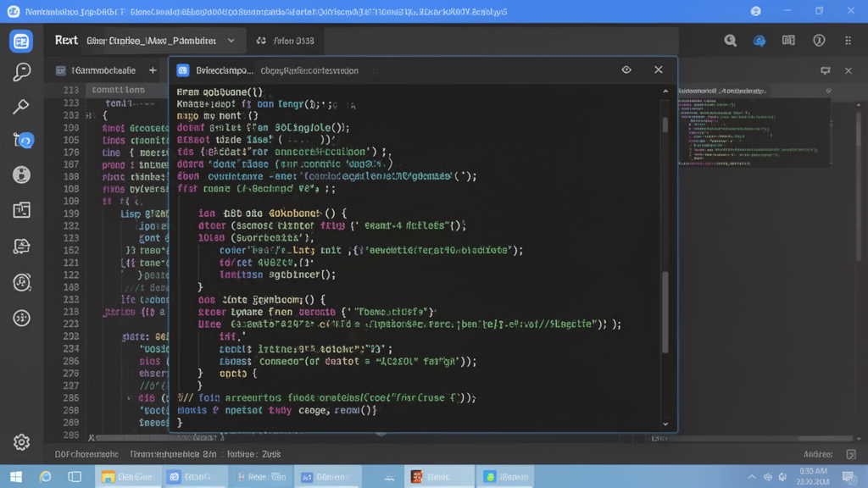Image resolution: width=868 pixels, height=488 pixels.
Task: Open the wrench tools icon in sidebar
Action: point(21,107)
